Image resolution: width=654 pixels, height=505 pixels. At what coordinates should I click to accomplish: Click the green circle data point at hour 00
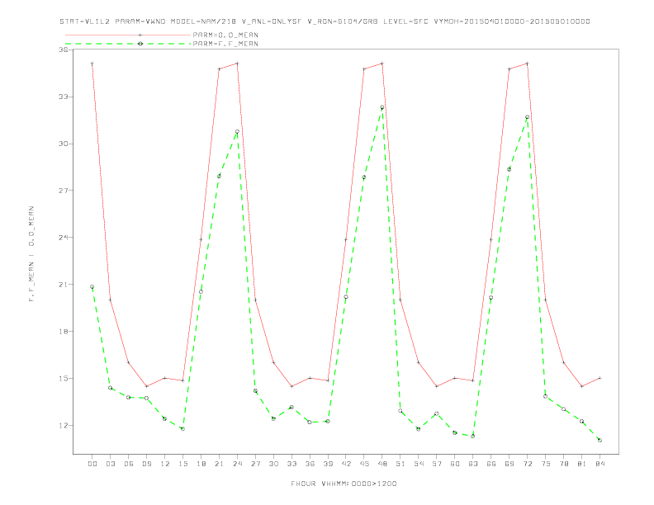click(92, 286)
